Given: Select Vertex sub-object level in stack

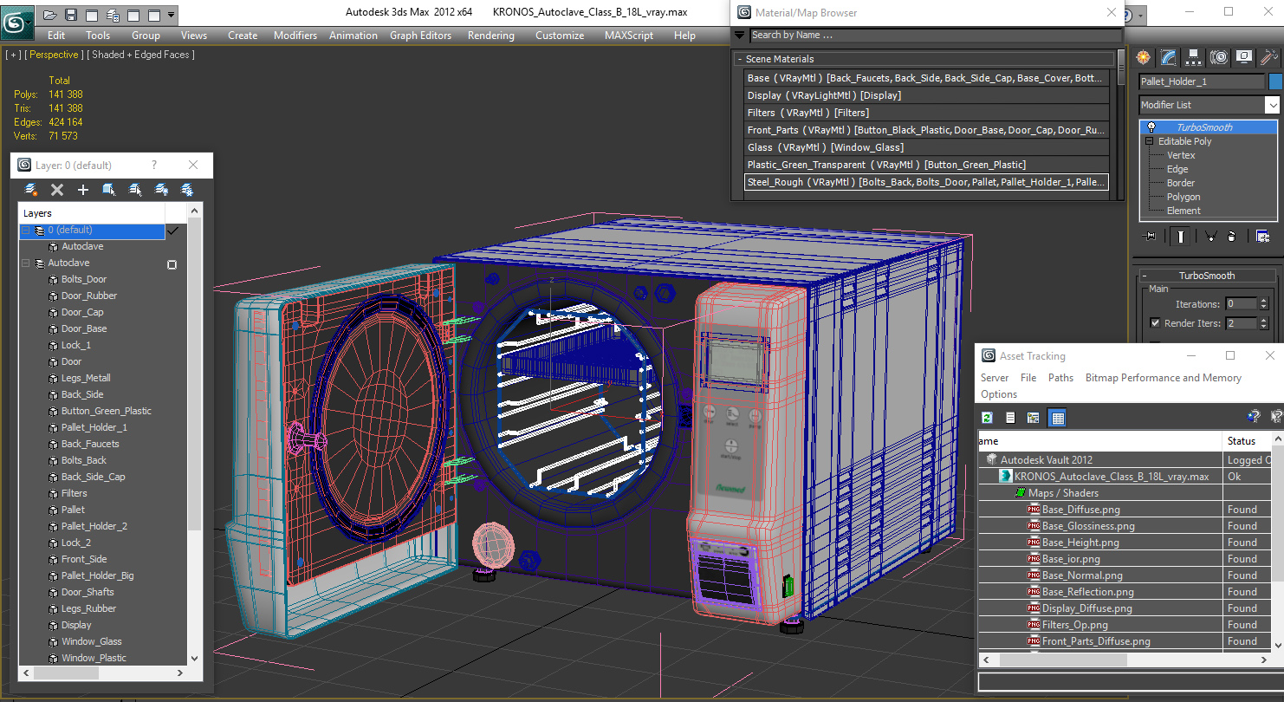Looking at the screenshot, I should pos(1181,155).
